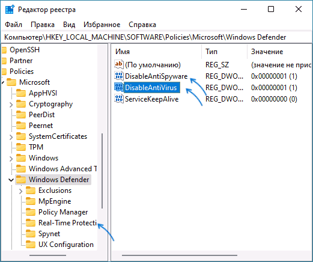The width and height of the screenshot is (313, 262).
Task: Select the Spynet key label
Action: pyautogui.click(x=49, y=234)
